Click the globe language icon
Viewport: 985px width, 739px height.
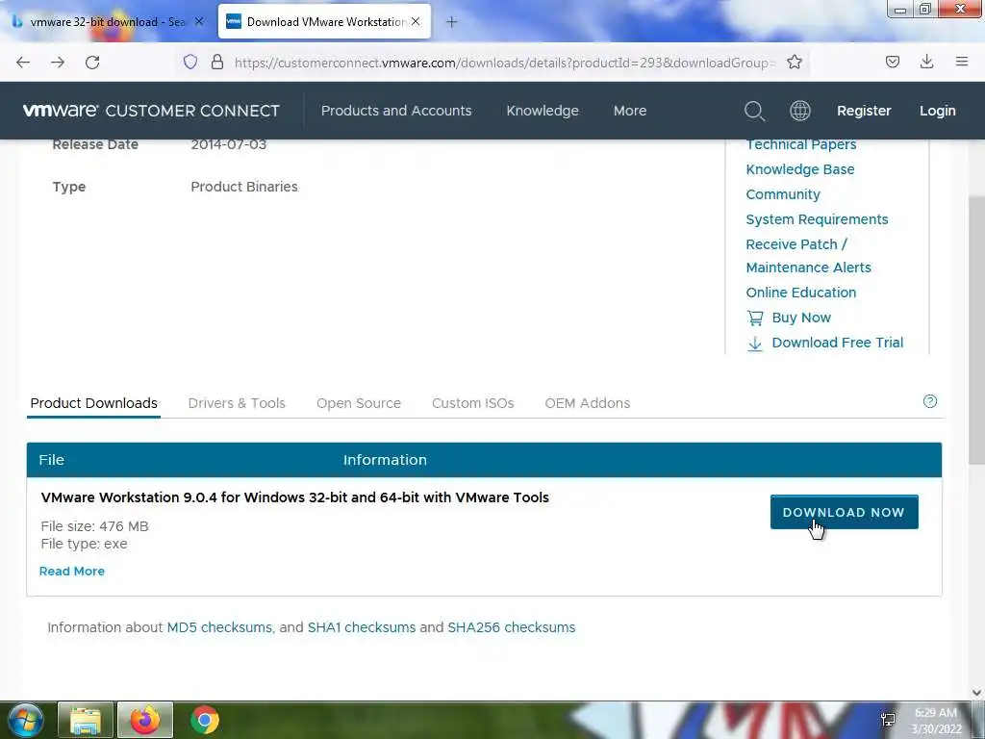point(799,111)
